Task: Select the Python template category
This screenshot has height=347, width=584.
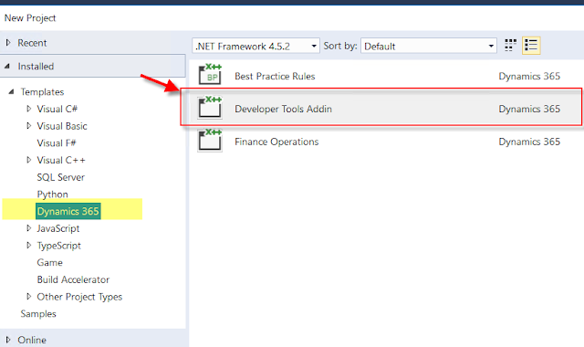Action: point(53,195)
